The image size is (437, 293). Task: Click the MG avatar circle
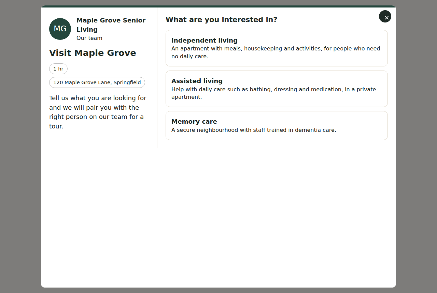coord(60,29)
